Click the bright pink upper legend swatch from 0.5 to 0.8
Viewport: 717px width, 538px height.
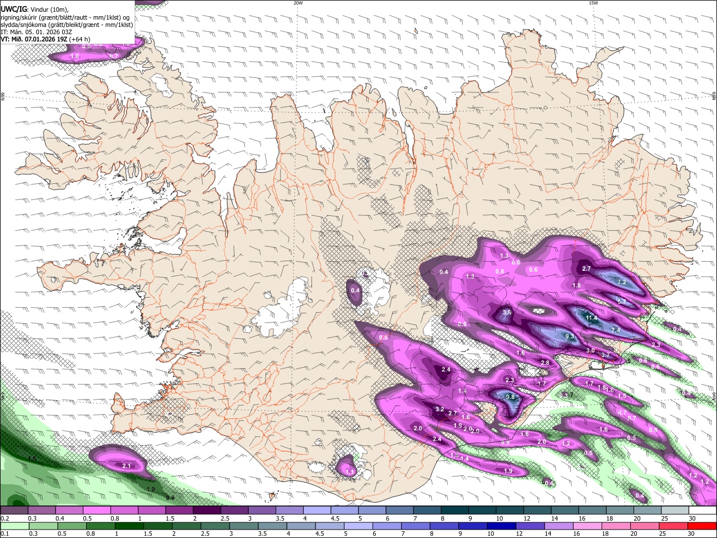click(x=97, y=511)
